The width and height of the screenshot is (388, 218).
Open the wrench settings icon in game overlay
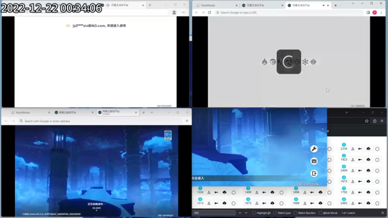pos(314,149)
